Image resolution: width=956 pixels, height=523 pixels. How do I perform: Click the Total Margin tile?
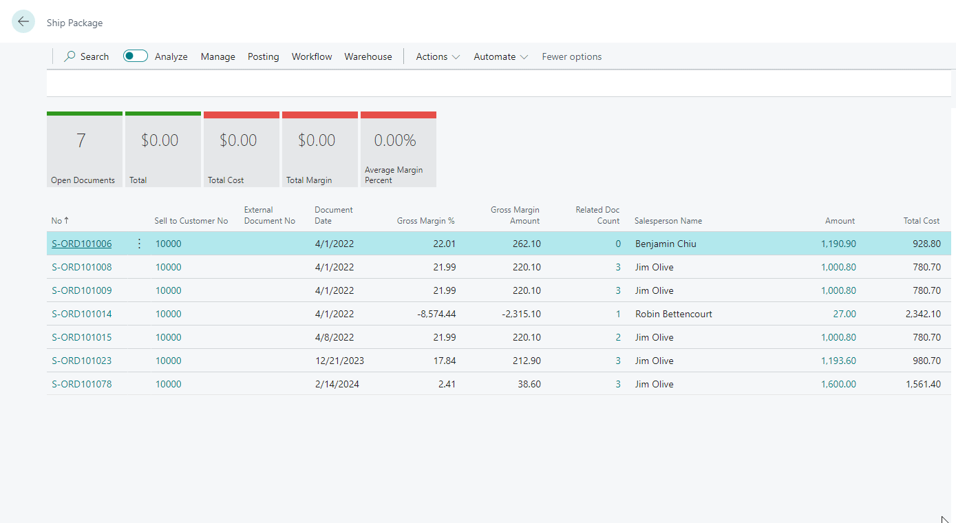click(x=320, y=149)
